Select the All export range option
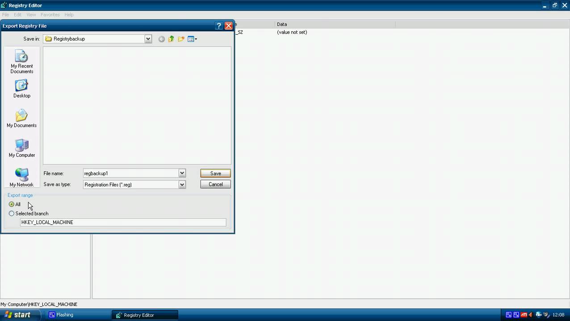The height and width of the screenshot is (321, 570). pyautogui.click(x=15, y=204)
